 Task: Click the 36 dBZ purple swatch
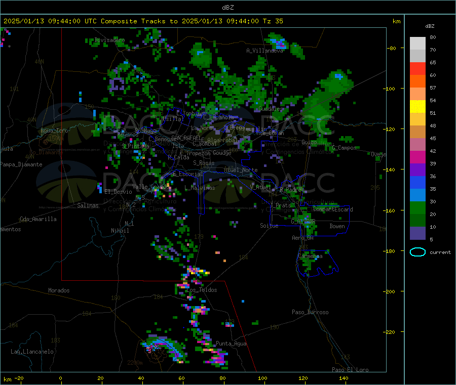[417, 170]
